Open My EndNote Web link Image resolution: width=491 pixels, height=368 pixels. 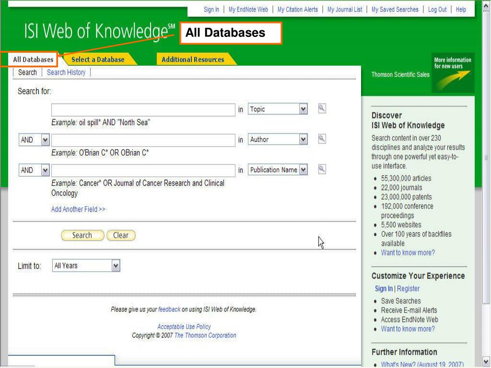click(x=248, y=10)
